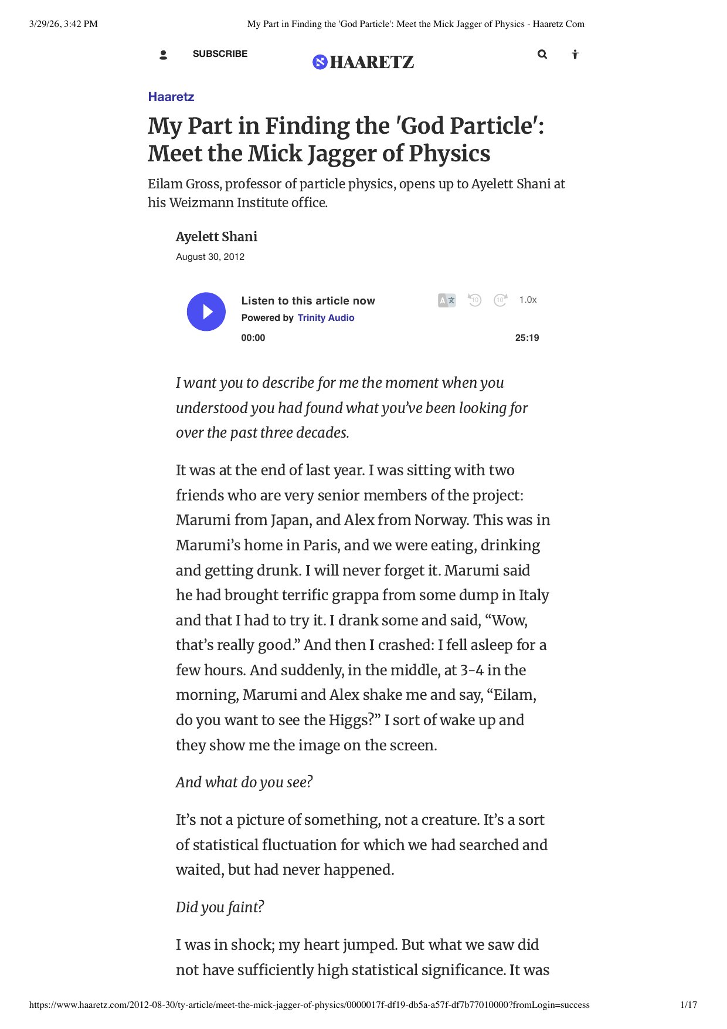
Task: Change the 1.0x playback speed
Action: point(528,300)
